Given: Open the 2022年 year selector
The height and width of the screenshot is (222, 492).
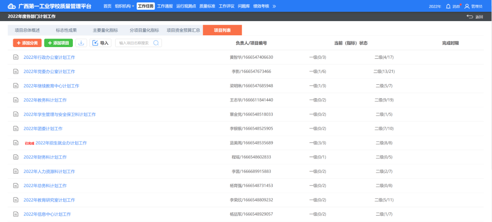Looking at the screenshot, I should [x=435, y=6].
